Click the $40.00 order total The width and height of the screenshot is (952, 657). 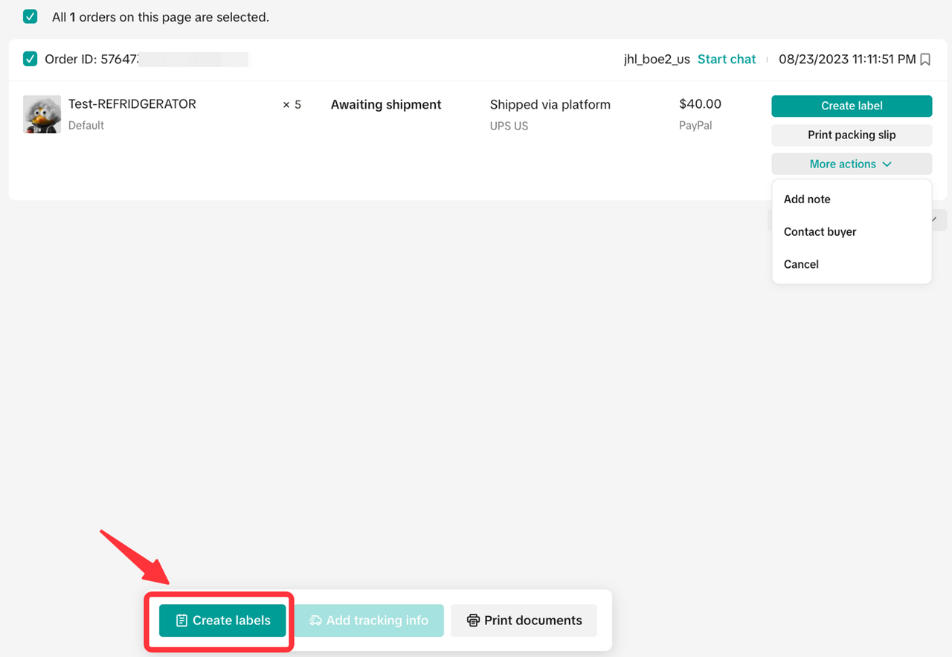pos(700,104)
